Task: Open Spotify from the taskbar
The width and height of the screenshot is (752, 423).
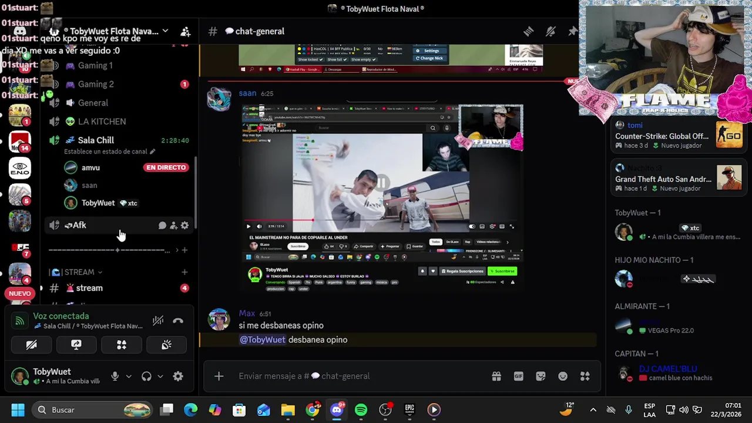Action: [361, 409]
